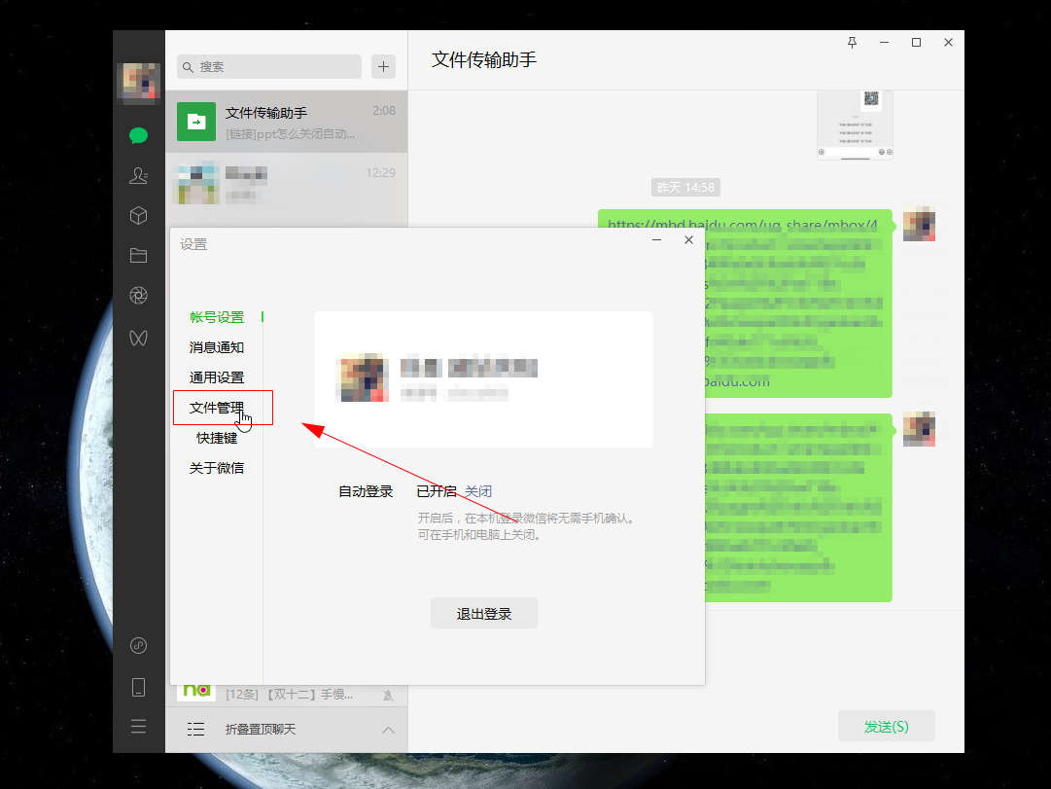Click the plus button beside search
Screen dimensions: 1051x789
tap(383, 66)
